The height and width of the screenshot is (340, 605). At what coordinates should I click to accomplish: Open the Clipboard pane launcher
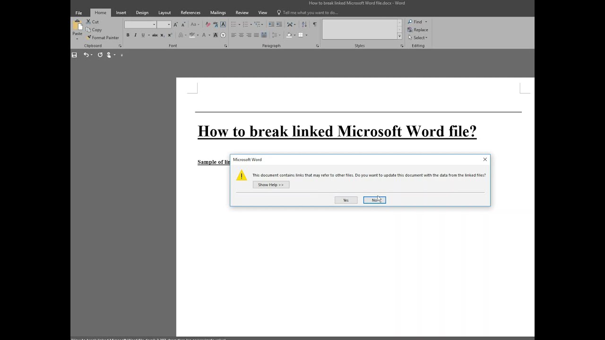tap(120, 46)
